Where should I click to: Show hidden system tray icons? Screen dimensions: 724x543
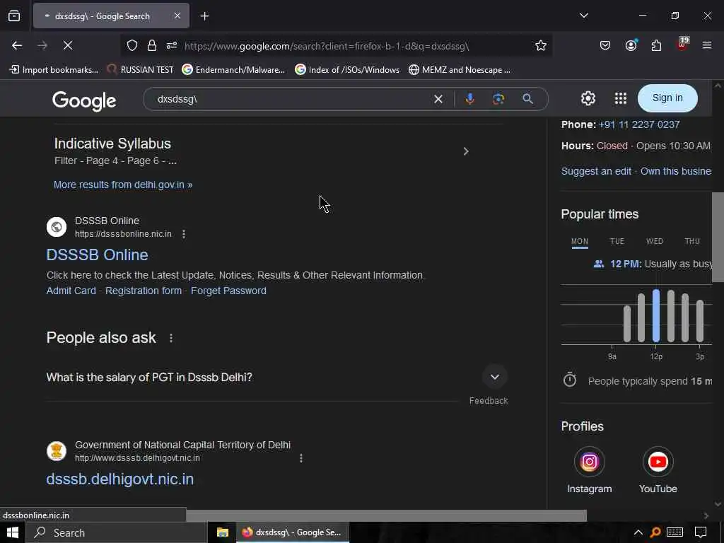click(638, 533)
